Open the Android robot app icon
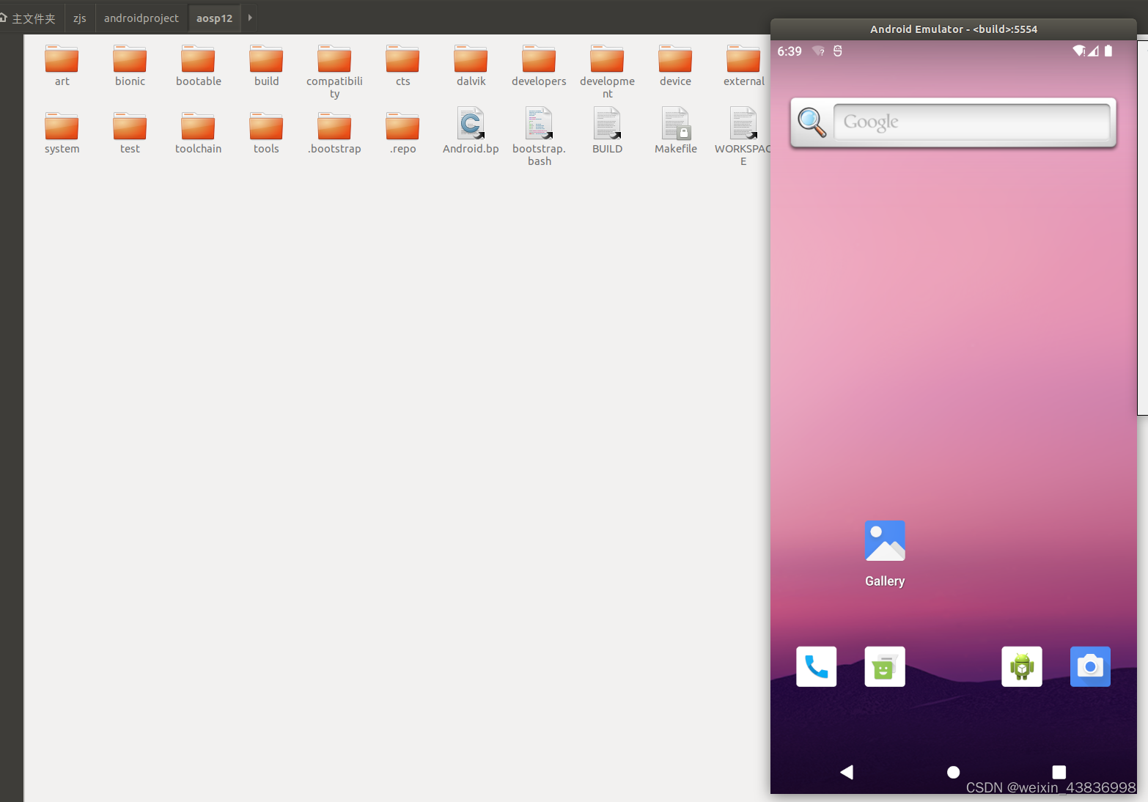 click(1021, 666)
